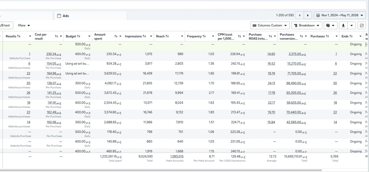Open the Nov 1, 2024 – May 11, 2026 date range picker
Image resolution: width=369 pixels, height=172 pixels.
pos(339,15)
